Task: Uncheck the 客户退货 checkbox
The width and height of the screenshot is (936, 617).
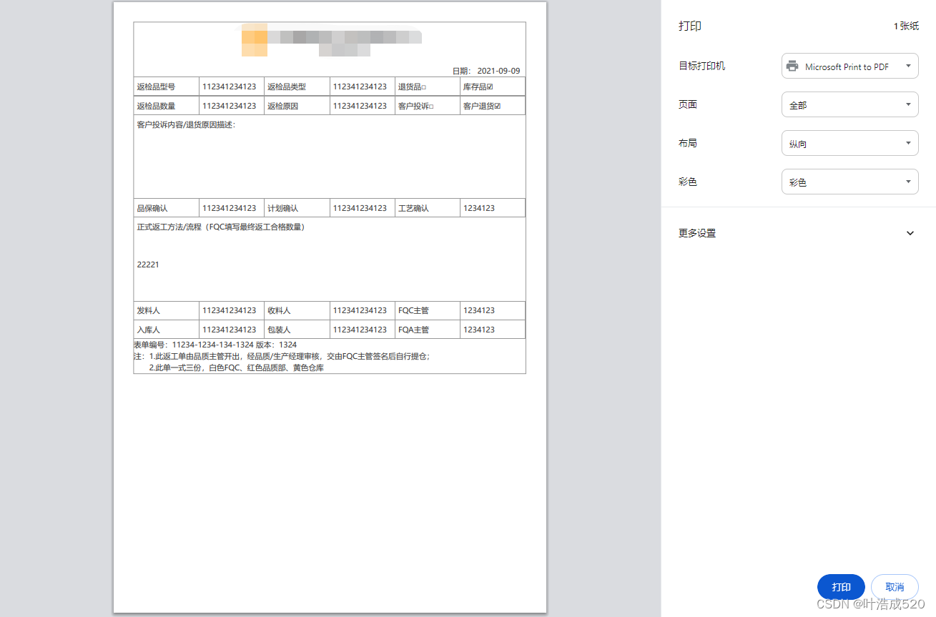Action: [498, 105]
